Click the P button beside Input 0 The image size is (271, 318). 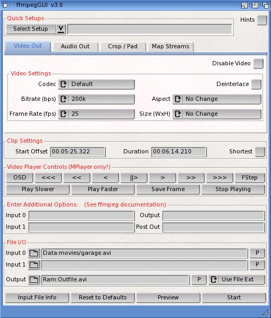pos(257,253)
